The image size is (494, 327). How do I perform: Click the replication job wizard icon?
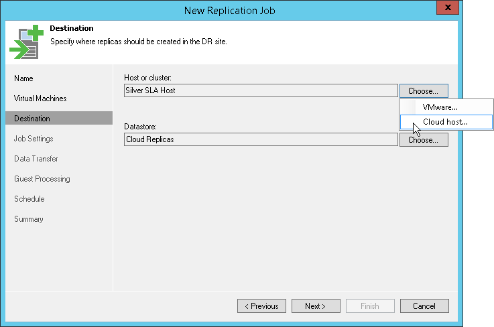coord(26,43)
